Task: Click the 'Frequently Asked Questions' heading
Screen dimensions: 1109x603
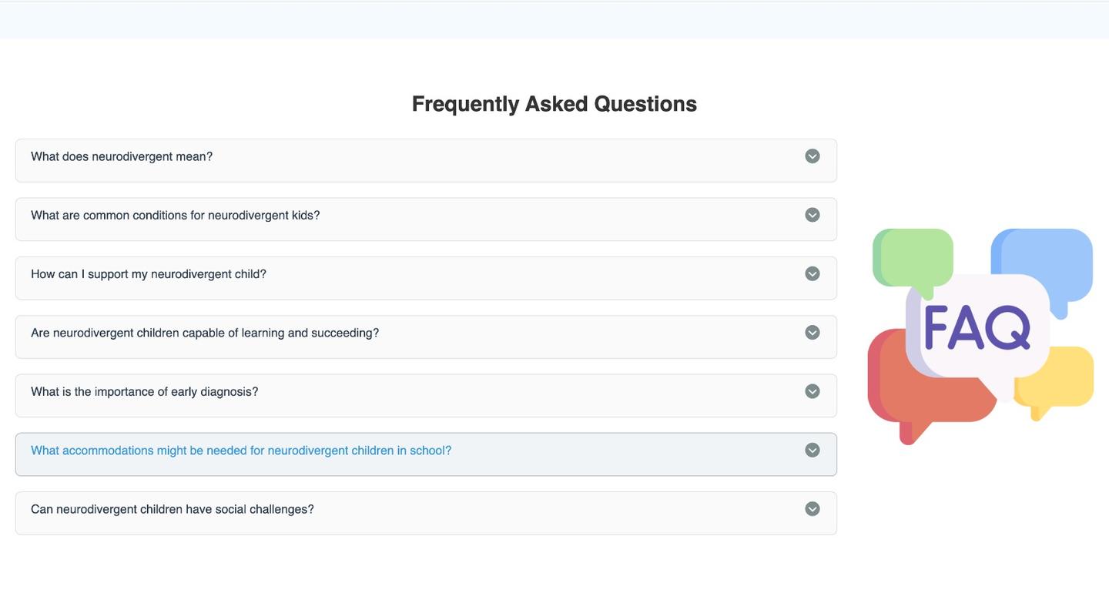Action: click(x=554, y=104)
